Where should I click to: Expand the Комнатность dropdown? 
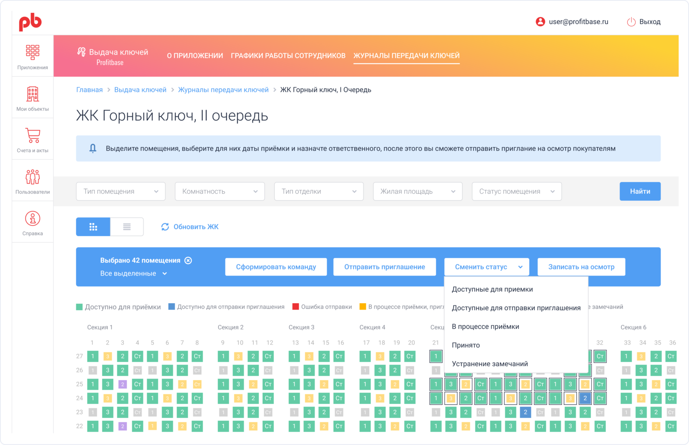point(219,192)
